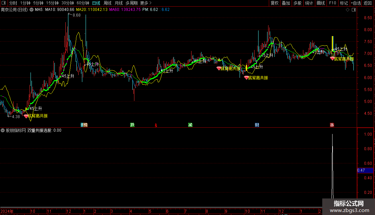Expand the main chart indicator dropdown arrow

pos(31,10)
